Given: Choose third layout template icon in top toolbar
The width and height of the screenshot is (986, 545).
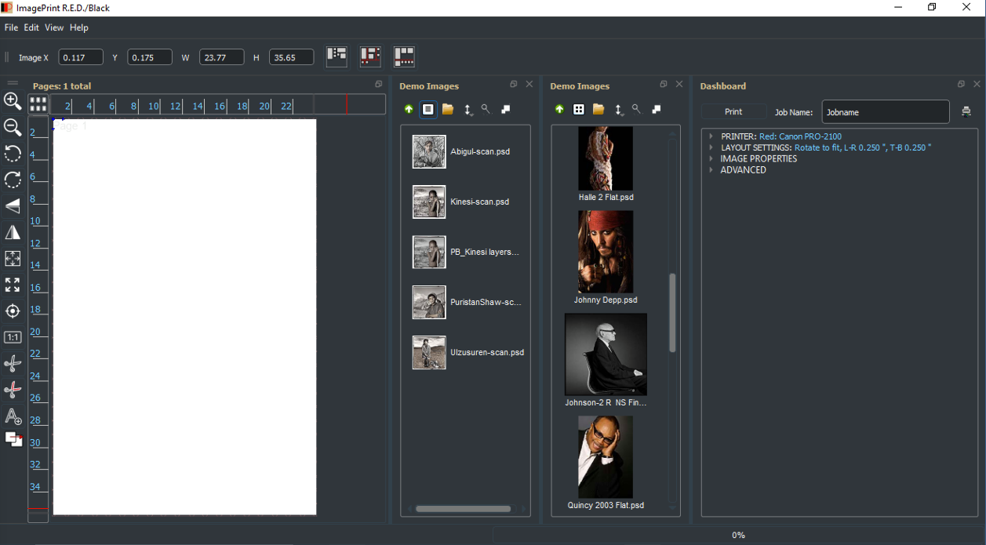Looking at the screenshot, I should point(404,56).
